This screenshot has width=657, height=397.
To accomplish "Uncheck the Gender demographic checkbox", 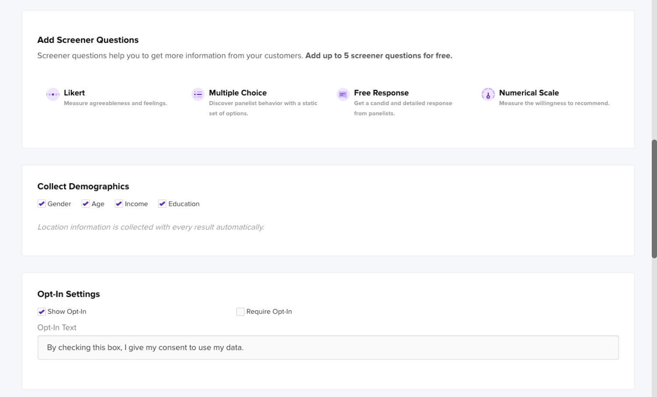I will 41,203.
